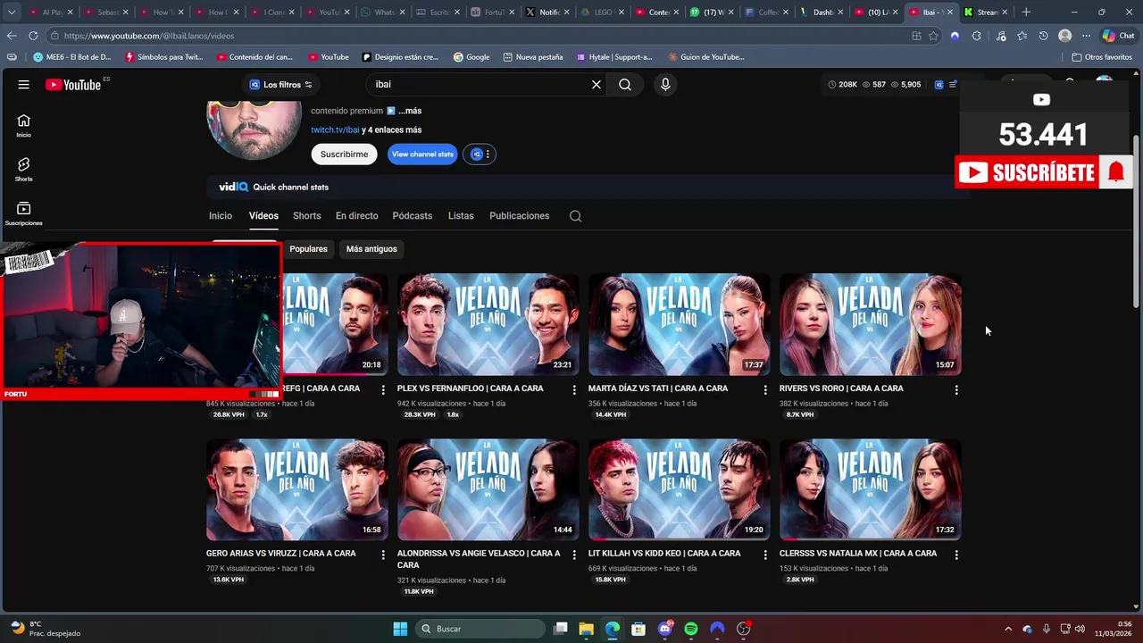Subscribe with the Suscribirme button

click(344, 154)
